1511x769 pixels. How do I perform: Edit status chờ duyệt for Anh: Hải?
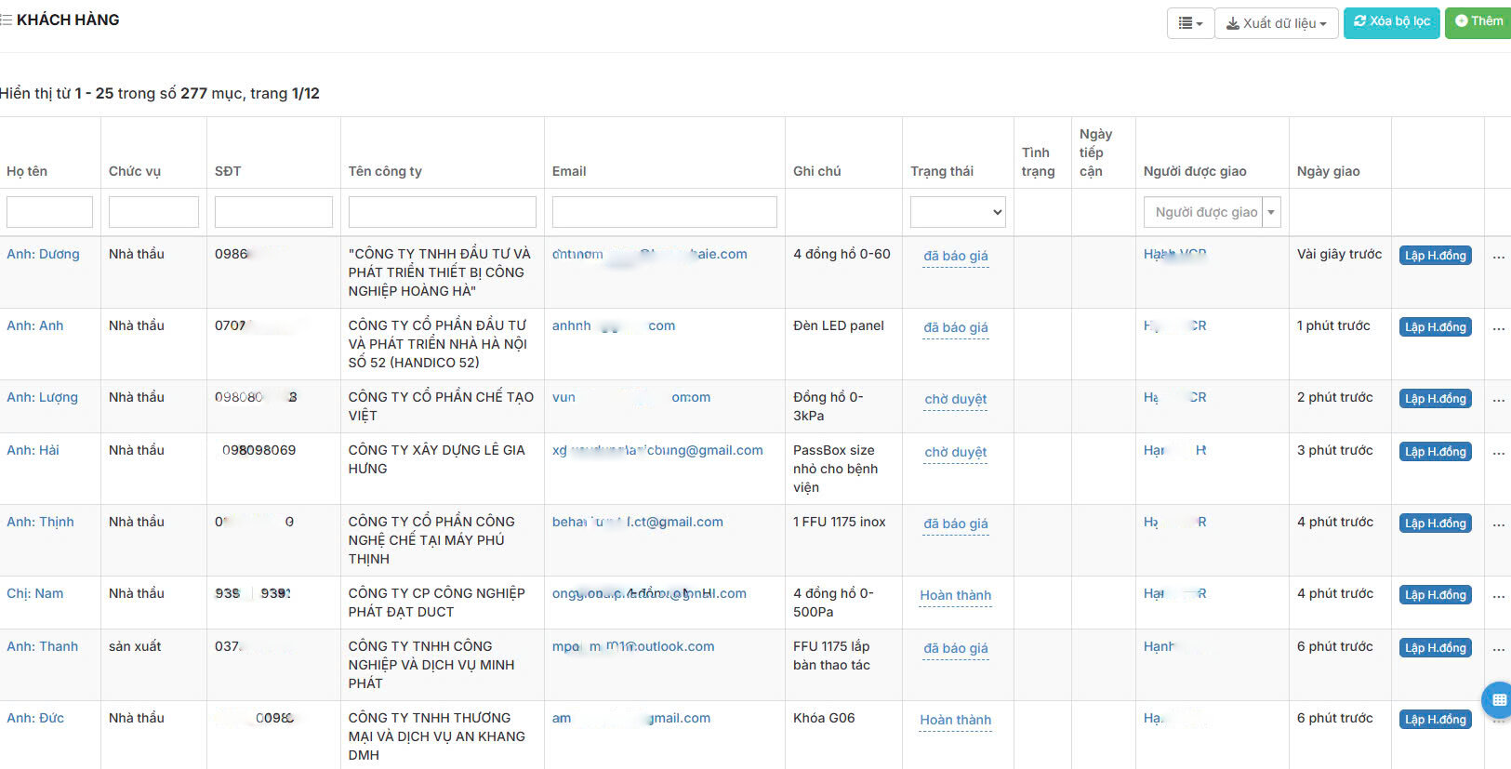(956, 453)
